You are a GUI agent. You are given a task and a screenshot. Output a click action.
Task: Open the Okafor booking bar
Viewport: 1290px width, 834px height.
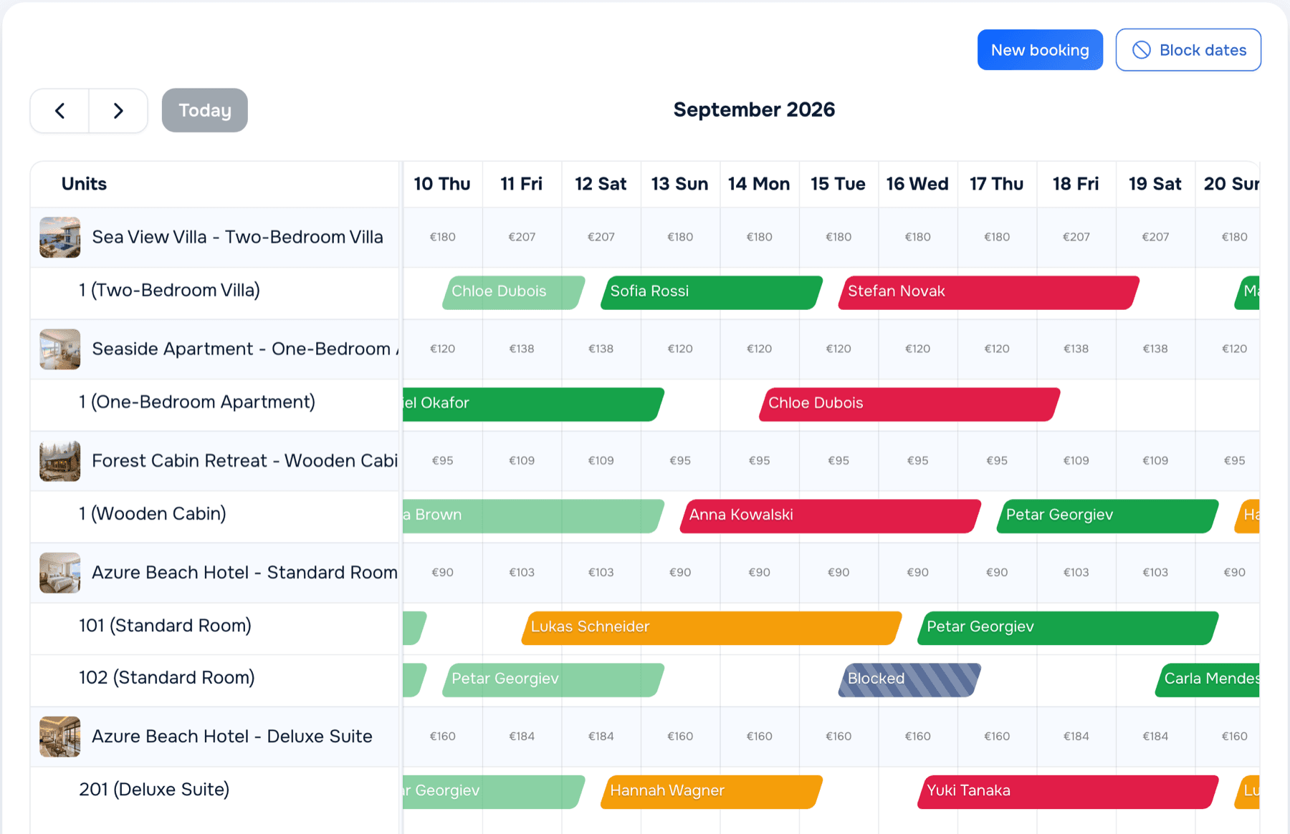(534, 404)
